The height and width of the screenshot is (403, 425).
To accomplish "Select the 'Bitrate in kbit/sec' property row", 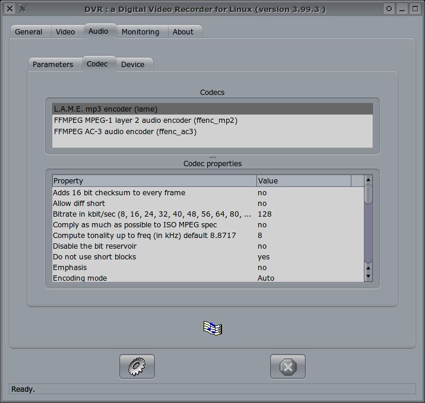I will point(208,214).
